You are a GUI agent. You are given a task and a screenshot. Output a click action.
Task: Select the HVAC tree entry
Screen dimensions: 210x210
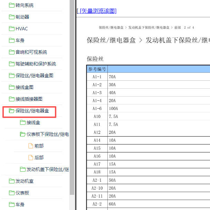pos(22,29)
